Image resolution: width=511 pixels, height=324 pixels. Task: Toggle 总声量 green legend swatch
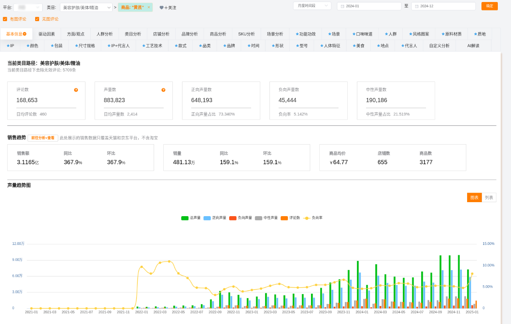(185, 218)
